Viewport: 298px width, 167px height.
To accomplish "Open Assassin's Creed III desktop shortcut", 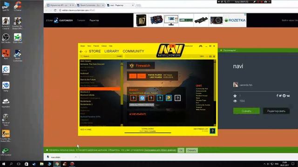I will pyautogui.click(x=6, y=23).
